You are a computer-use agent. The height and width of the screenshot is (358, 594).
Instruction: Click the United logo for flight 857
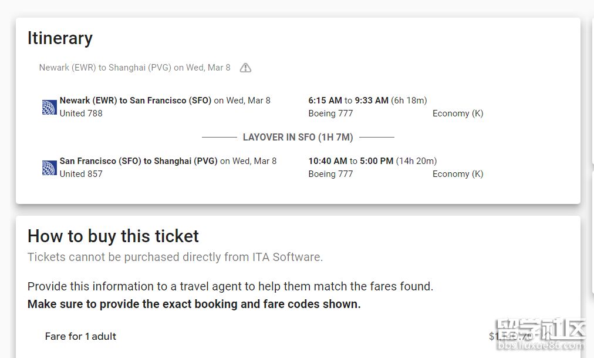(49, 168)
